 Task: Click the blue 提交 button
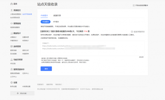click(x=46, y=69)
